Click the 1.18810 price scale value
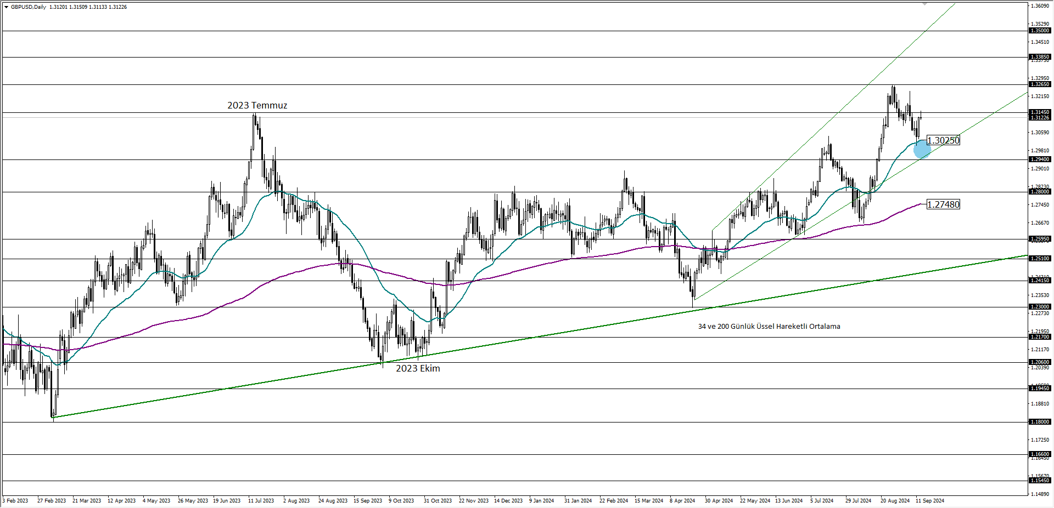The height and width of the screenshot is (508, 1054). click(x=1040, y=404)
